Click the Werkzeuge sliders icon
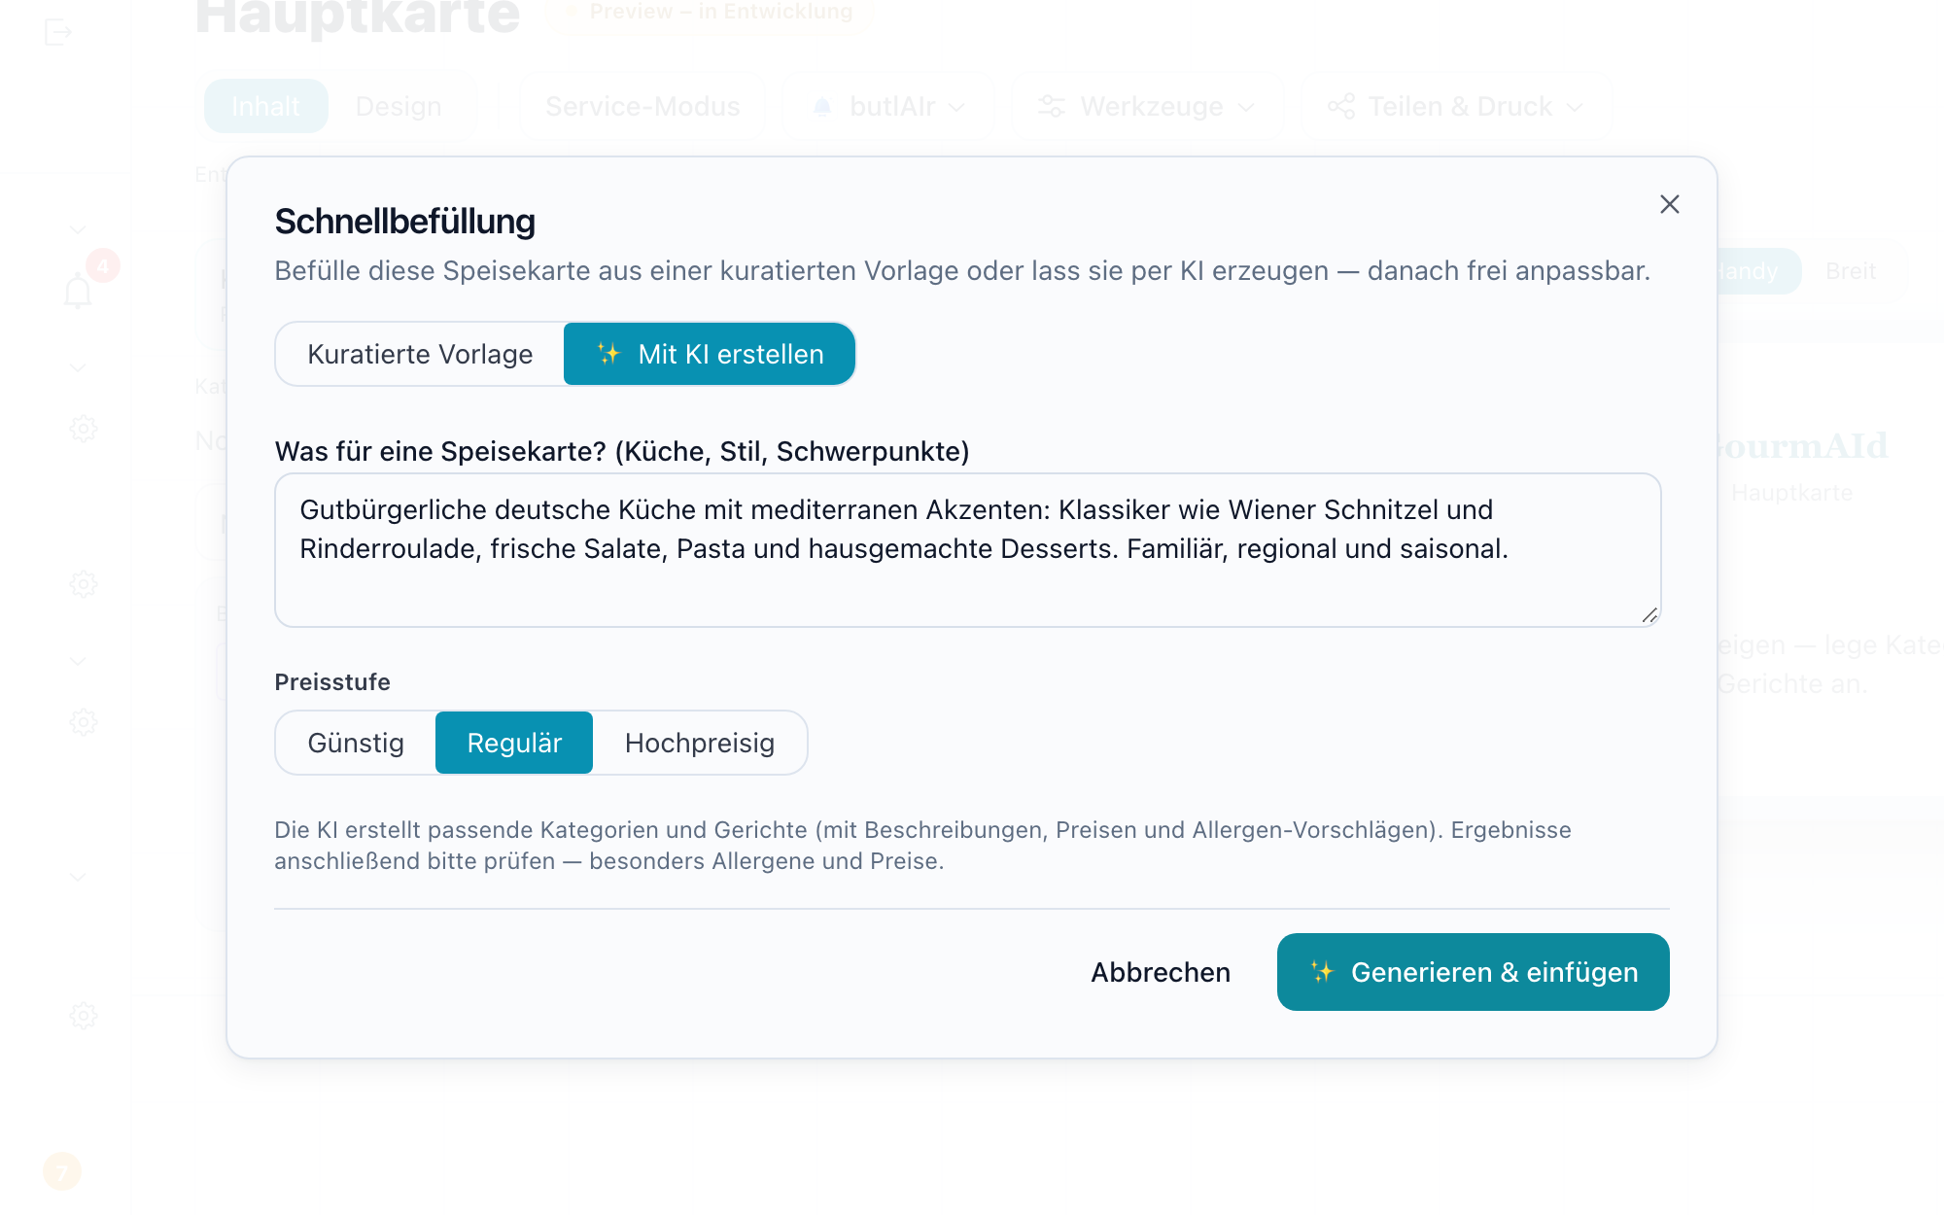 pyautogui.click(x=1052, y=106)
